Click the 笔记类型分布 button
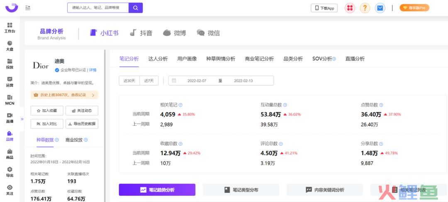The image size is (448, 202). pos(241,190)
